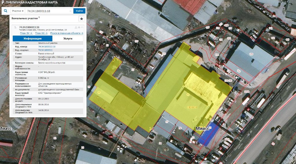Collapse the result card with chevron
The image size is (296, 164).
point(82,27)
